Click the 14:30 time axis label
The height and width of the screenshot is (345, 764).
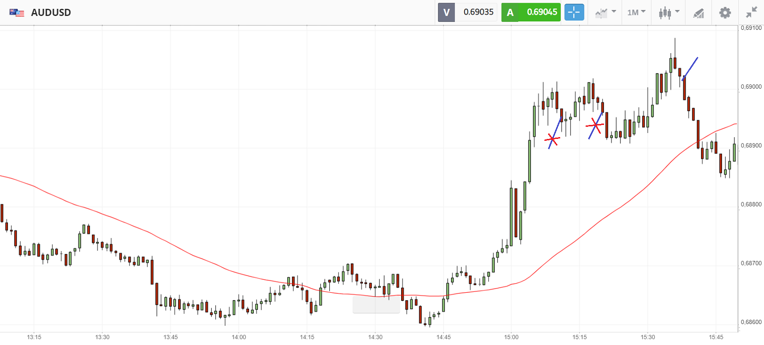click(375, 337)
